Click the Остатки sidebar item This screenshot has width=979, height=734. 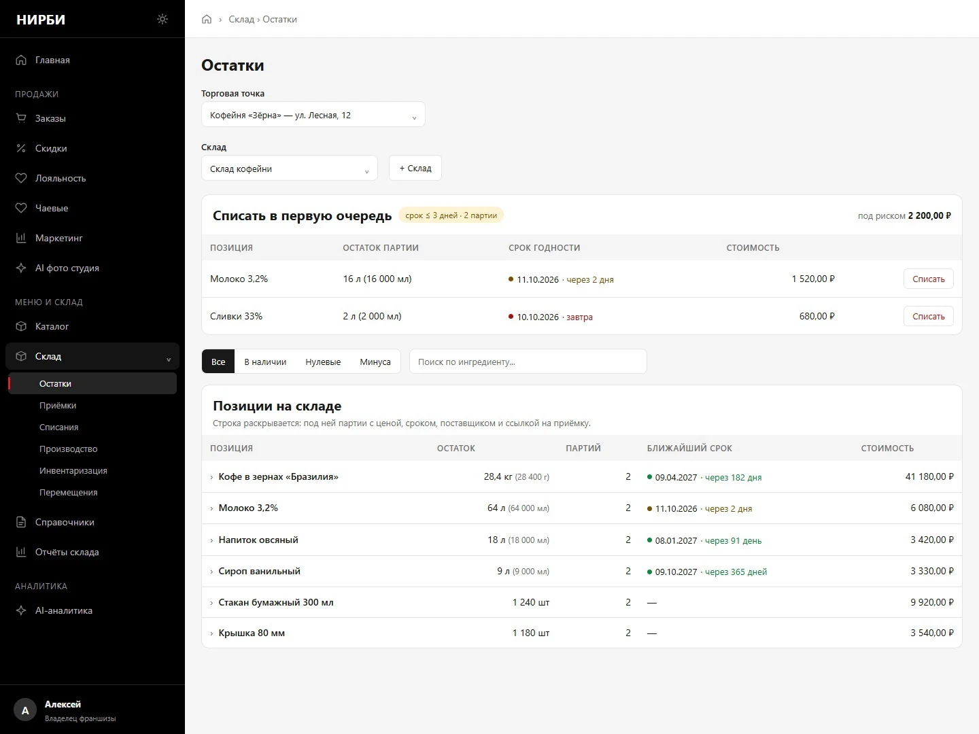[x=92, y=383]
